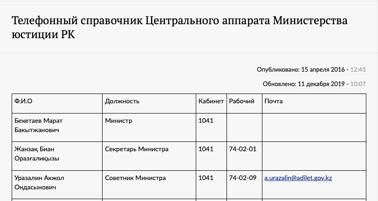Click the Почта column header

pos(274,101)
